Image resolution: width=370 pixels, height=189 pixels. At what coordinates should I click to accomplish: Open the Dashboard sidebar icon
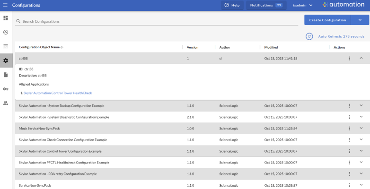pos(6,18)
